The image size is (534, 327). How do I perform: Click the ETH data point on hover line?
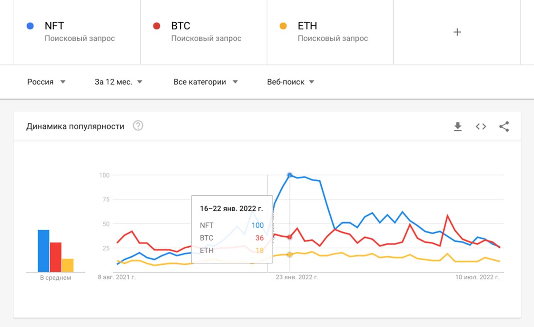tap(290, 254)
